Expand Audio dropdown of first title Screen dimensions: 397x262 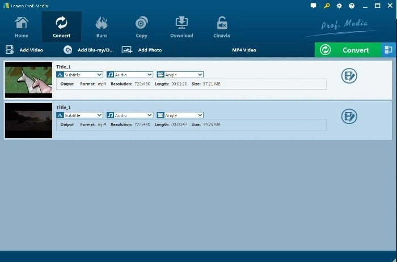point(130,75)
